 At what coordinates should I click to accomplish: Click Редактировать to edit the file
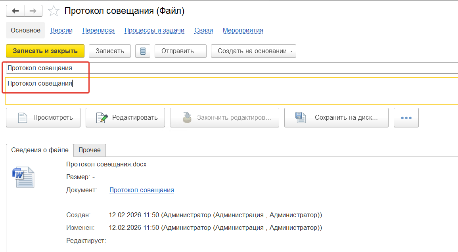[125, 118]
